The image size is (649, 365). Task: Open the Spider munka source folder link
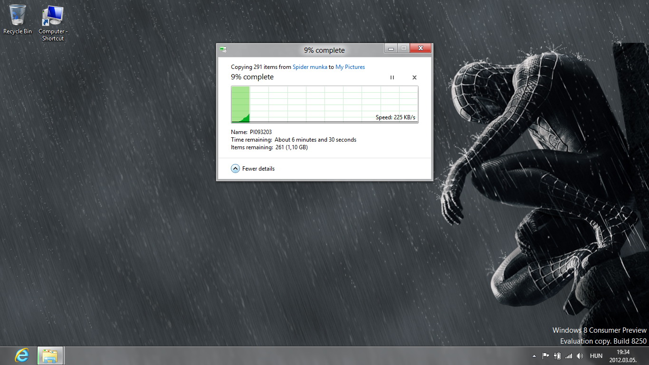[310, 67]
